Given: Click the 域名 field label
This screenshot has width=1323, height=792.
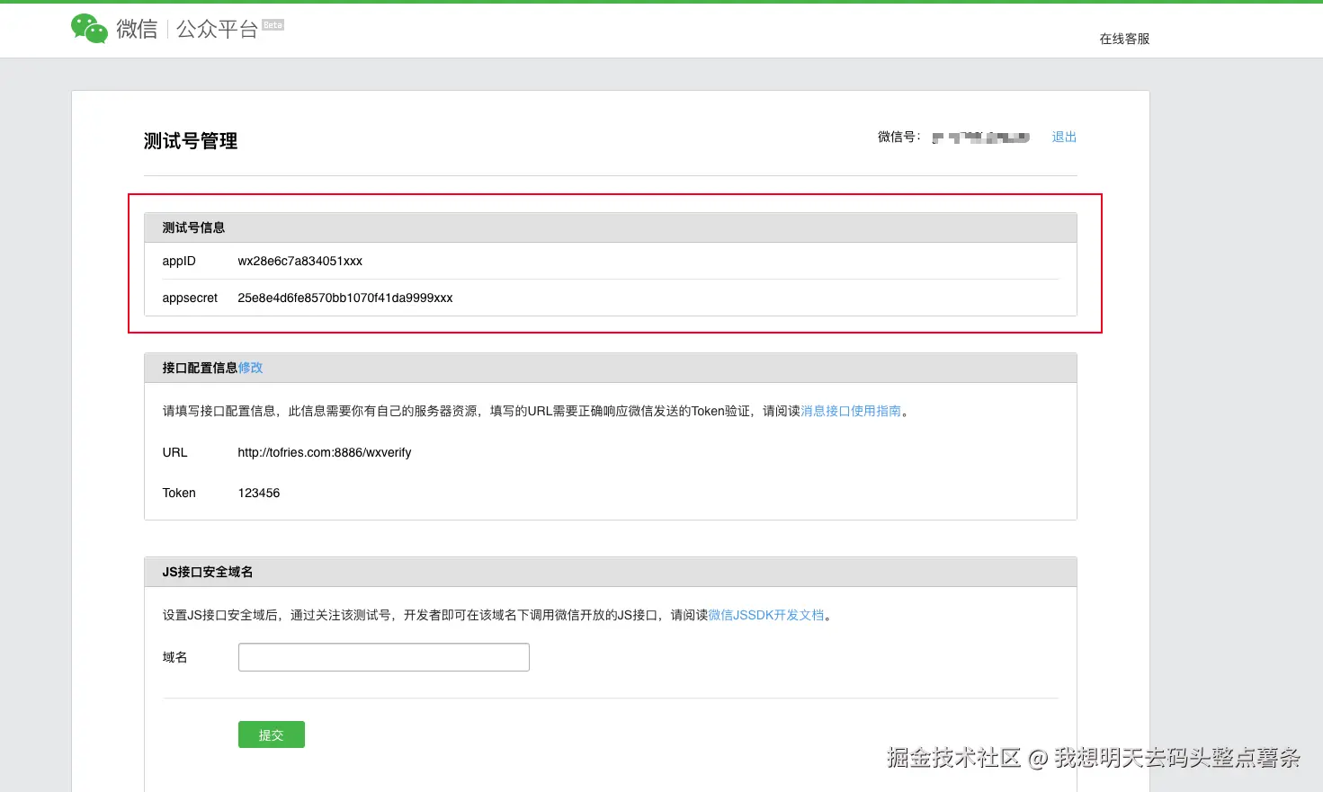Looking at the screenshot, I should [x=175, y=657].
